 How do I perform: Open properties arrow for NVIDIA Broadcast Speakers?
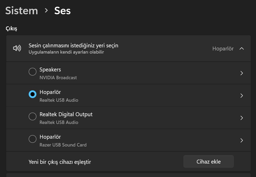(242, 73)
